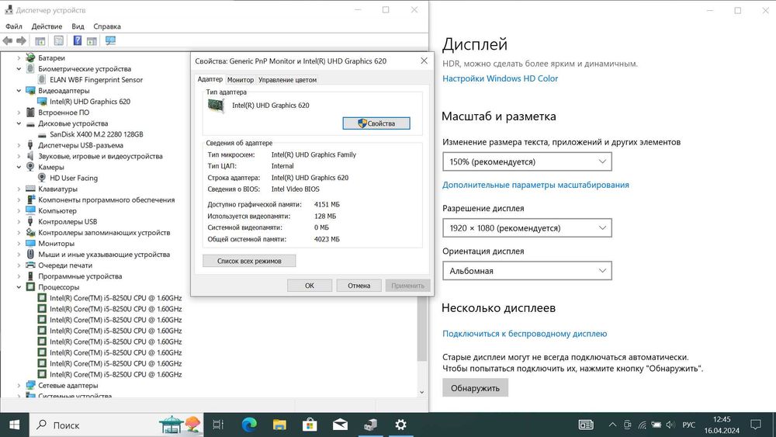The image size is (776, 437).
Task: Click Подключиться к беспроводному дисплею link
Action: tap(525, 334)
